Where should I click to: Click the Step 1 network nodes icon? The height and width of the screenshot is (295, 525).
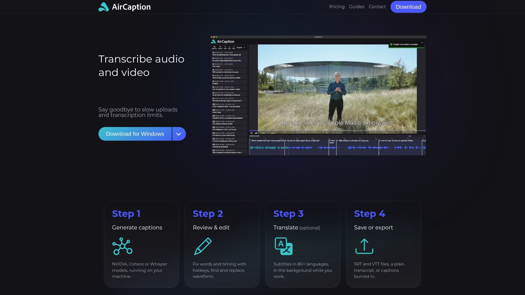[122, 246]
